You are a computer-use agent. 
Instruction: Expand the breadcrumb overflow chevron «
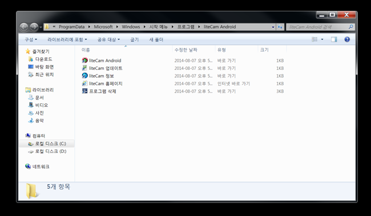coord(54,27)
